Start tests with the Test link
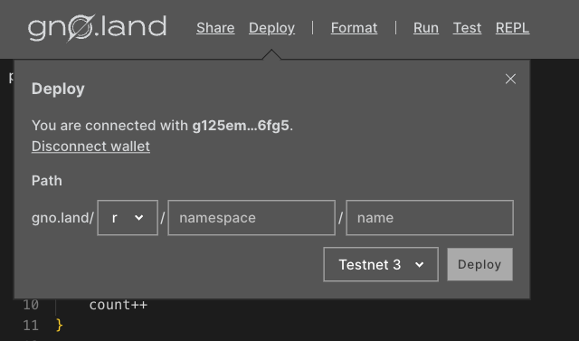Image resolution: width=579 pixels, height=341 pixels. click(x=467, y=28)
